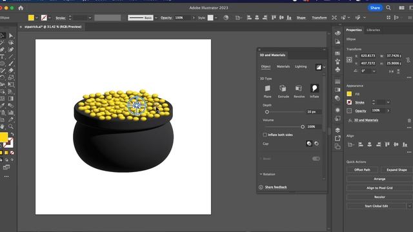Select the Scale tool
413x232 pixels.
(x=11, y=77)
